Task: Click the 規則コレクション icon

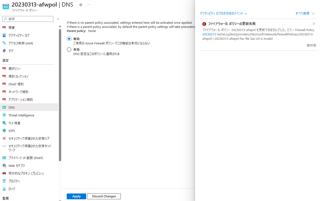Action: (x=4, y=76)
